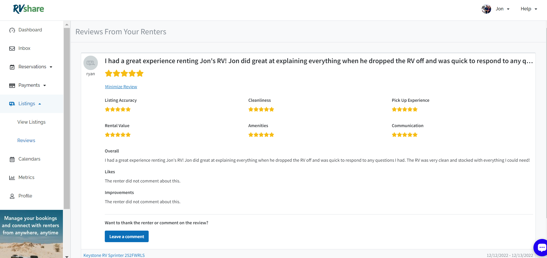Select the Listings RV icon

(12, 103)
